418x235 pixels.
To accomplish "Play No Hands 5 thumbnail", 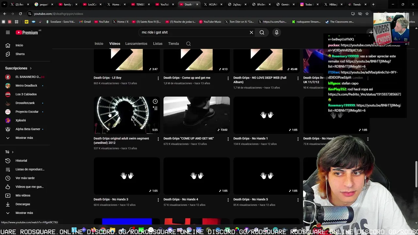I will (x=266, y=176).
